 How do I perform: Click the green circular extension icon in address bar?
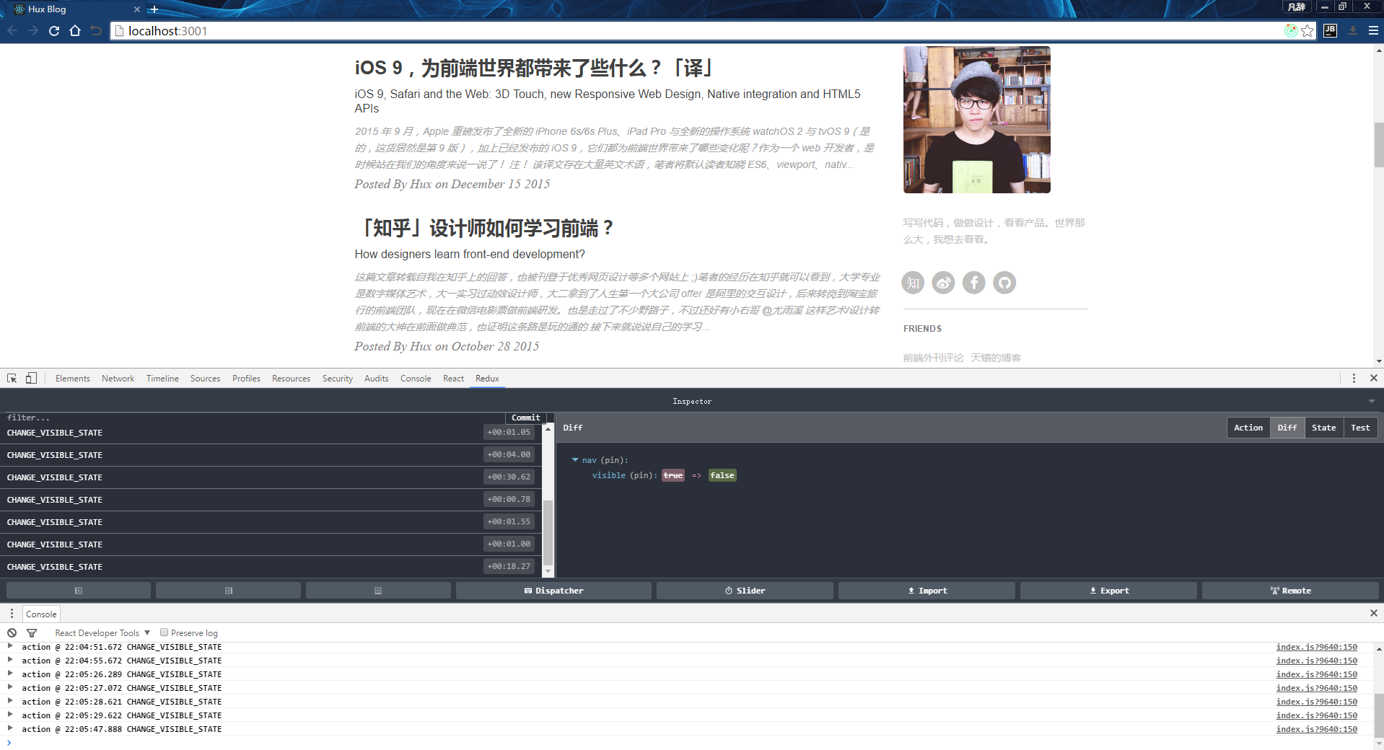[x=1291, y=30]
